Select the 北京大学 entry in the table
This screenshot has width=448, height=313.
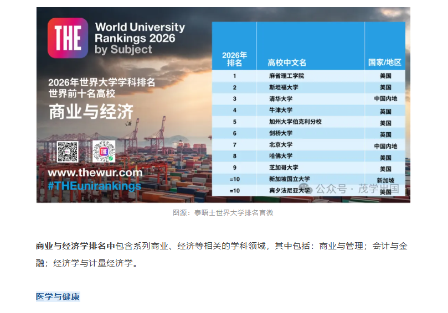(x=281, y=145)
